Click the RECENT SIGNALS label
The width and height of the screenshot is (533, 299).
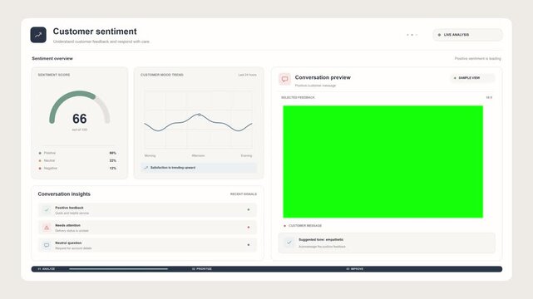coord(244,194)
